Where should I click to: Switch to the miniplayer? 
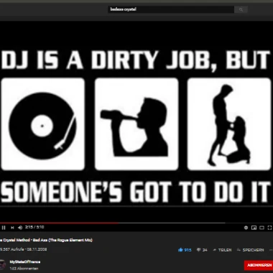[x=254, y=228]
